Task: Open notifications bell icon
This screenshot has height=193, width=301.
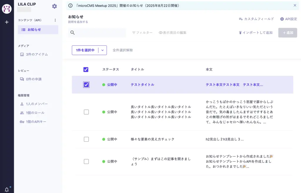Action: 7,189
